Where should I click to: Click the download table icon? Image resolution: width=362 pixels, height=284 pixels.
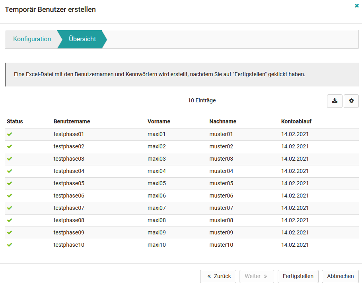point(335,101)
